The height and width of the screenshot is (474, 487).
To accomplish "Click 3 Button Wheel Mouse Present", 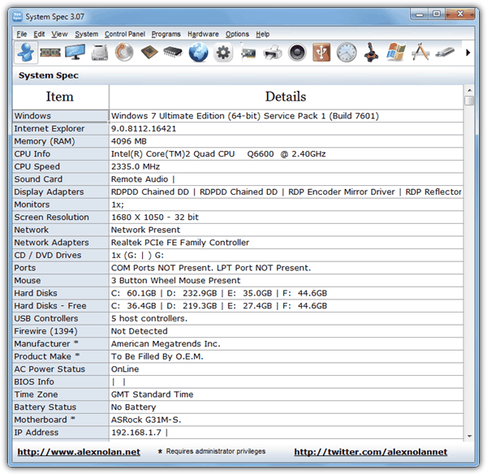I will coord(176,281).
